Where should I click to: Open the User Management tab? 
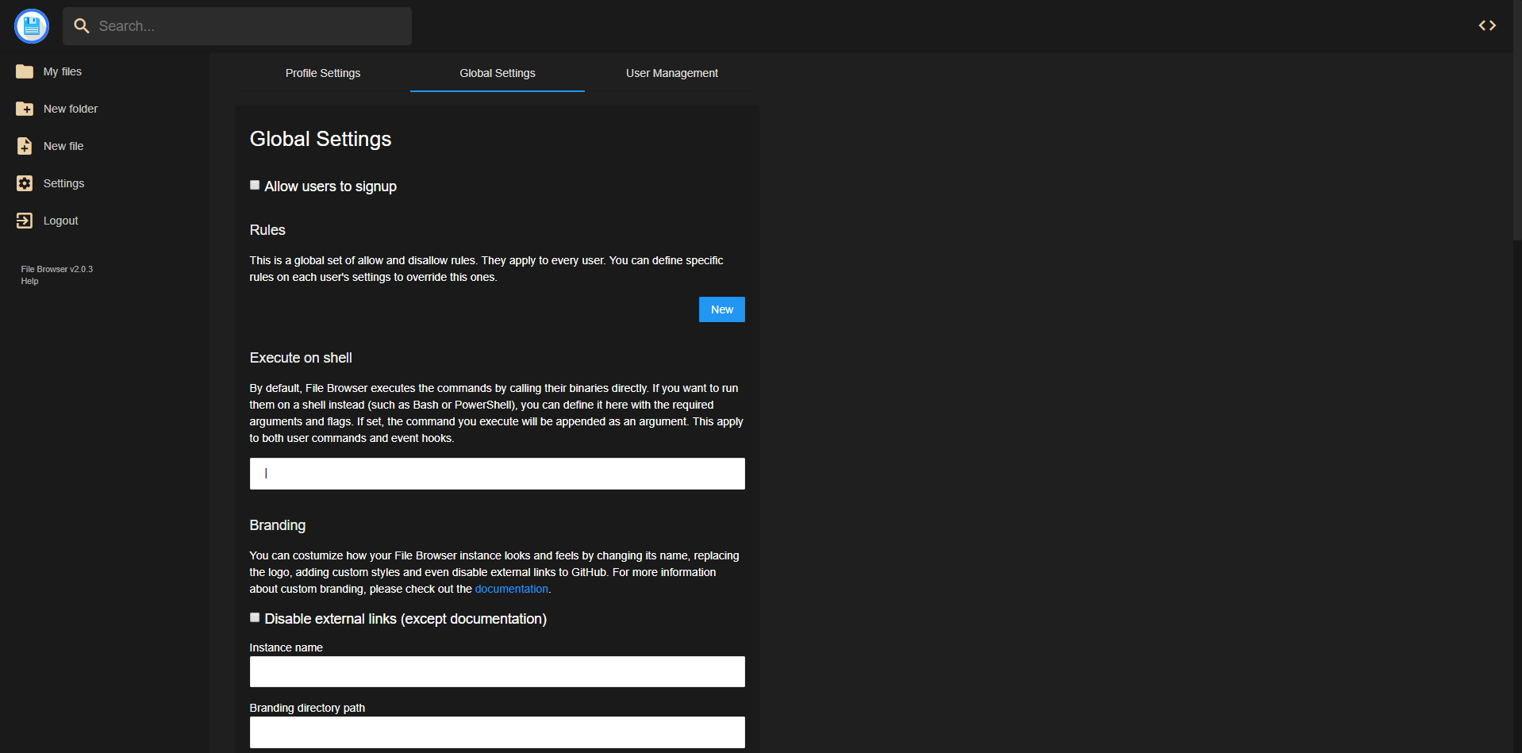coord(671,73)
